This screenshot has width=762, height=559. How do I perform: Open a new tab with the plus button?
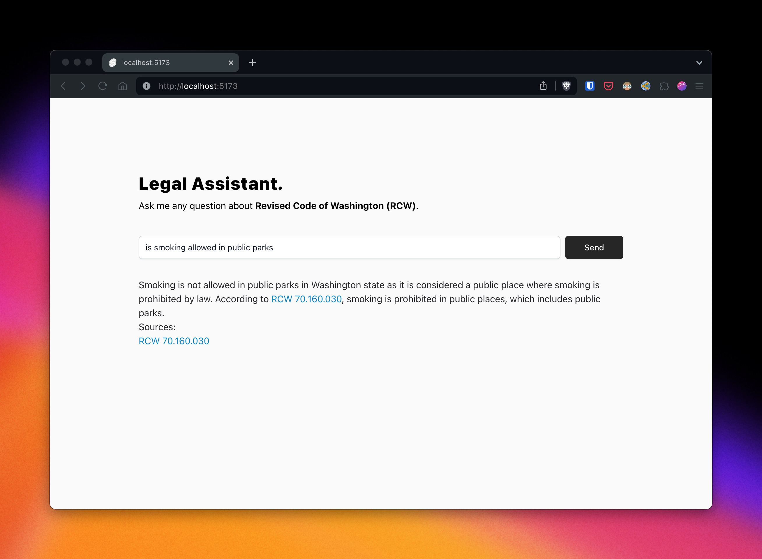[x=253, y=63]
